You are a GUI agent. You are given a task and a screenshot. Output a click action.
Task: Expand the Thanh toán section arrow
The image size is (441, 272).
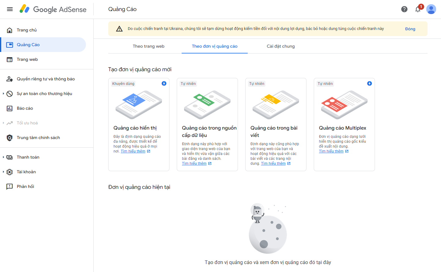(x=3, y=157)
